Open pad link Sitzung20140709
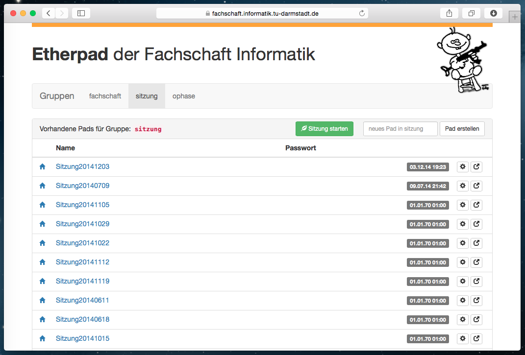Screen dimensions: 525x355 [x=82, y=186]
